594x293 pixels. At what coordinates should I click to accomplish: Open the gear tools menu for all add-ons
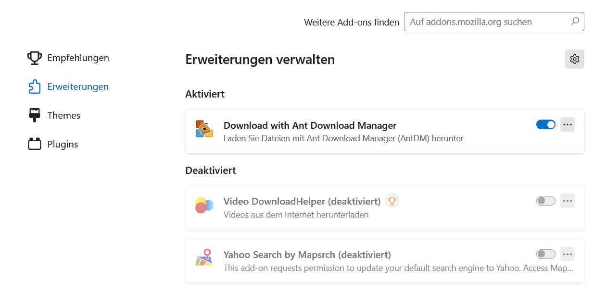575,59
